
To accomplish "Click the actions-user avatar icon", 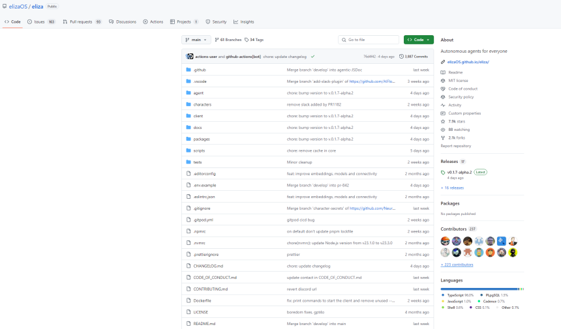I will (189, 57).
